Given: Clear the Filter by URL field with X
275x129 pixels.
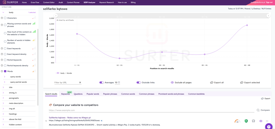Looking at the screenshot, I should 80,83.
